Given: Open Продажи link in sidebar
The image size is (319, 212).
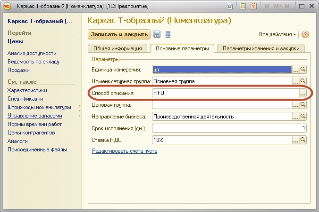Looking at the screenshot, I should (18, 70).
